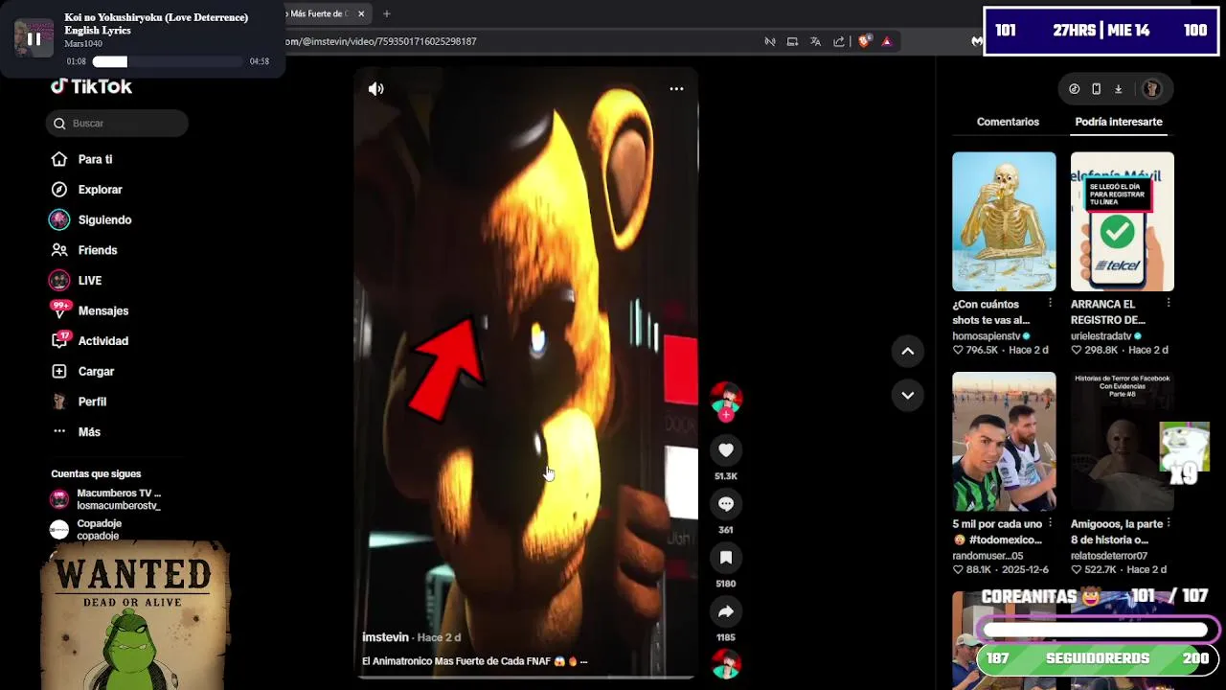Open the TikTok home logo
Screen dimensions: 1226x690
click(91, 86)
